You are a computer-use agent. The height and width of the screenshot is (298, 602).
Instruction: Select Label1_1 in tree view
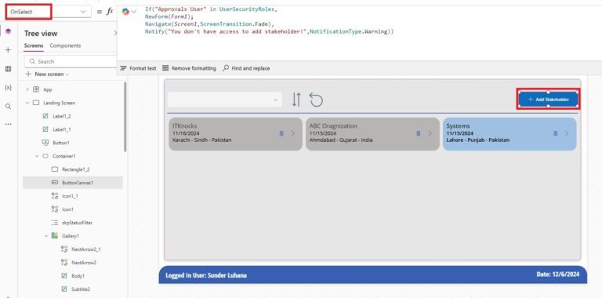click(61, 129)
